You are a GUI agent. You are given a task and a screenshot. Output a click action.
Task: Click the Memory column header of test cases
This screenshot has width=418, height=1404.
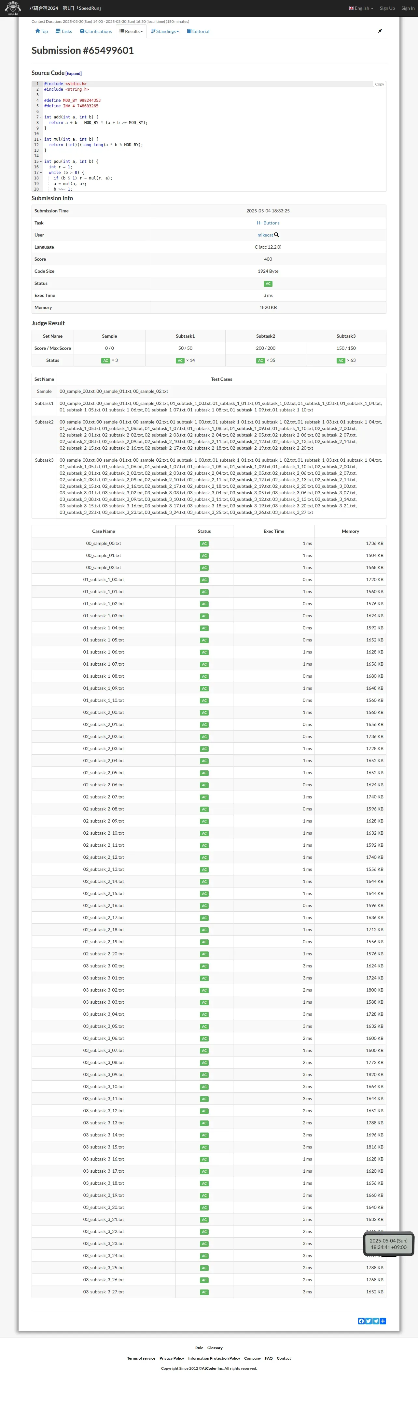351,532
